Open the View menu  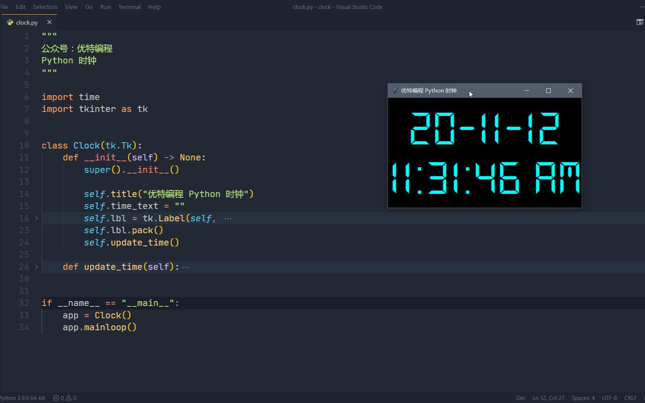pyautogui.click(x=71, y=7)
